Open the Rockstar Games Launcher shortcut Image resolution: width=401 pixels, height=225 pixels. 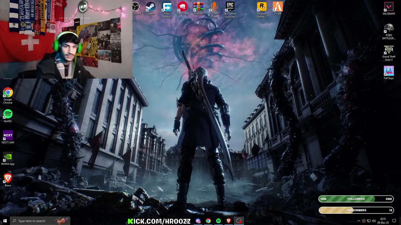262,10
